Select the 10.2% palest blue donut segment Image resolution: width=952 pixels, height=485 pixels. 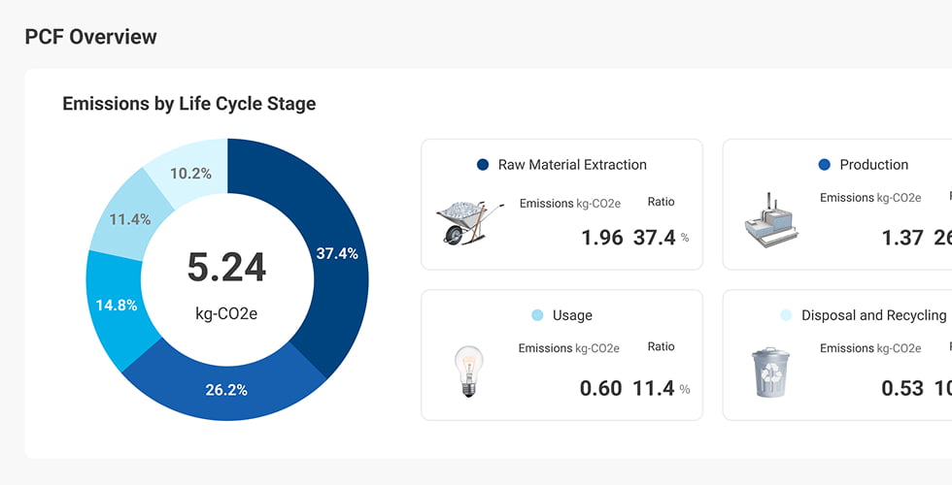[190, 174]
